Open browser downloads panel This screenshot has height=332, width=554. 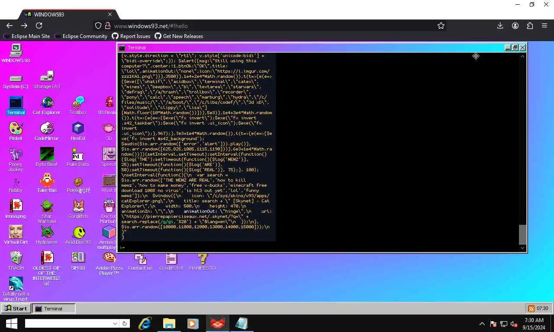click(x=500, y=26)
